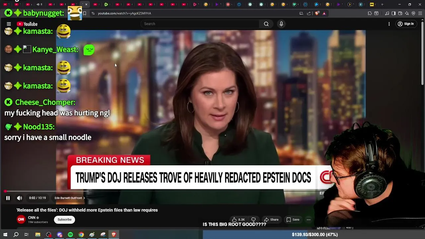Image resolution: width=425 pixels, height=239 pixels.
Task: Focus the YouTube Search field
Action: tap(200, 24)
